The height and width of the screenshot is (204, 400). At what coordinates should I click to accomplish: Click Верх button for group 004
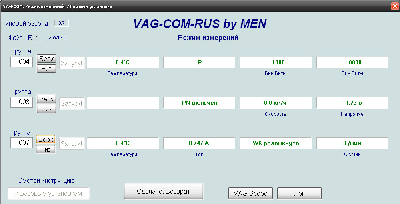46,59
